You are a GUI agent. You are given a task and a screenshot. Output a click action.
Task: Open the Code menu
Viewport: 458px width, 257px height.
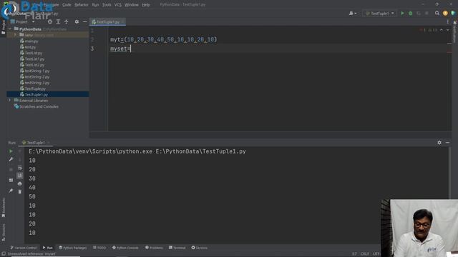tap(67, 5)
